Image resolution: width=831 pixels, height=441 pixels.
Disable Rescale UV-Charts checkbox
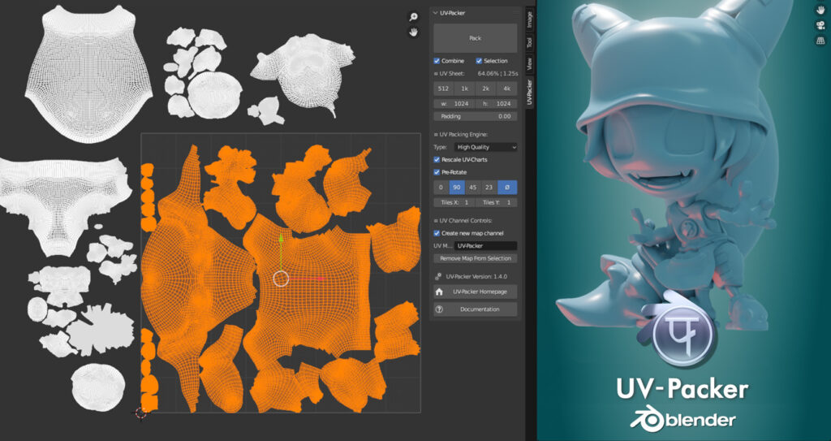pyautogui.click(x=437, y=160)
